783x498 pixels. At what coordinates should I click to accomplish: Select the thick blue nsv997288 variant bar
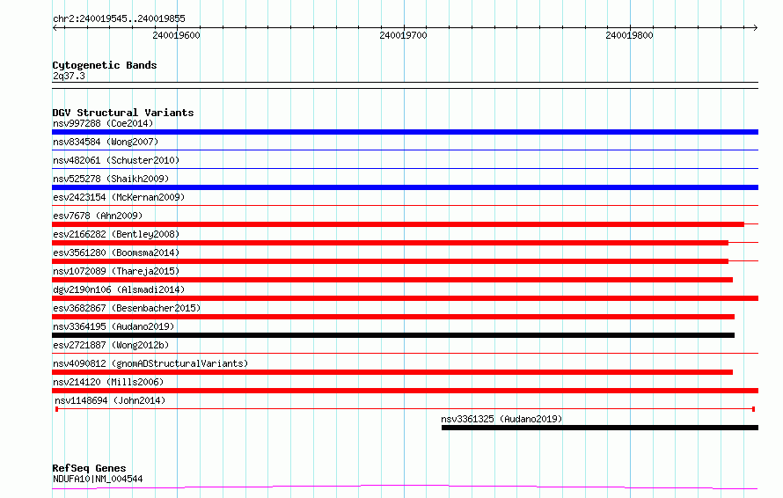(x=405, y=132)
